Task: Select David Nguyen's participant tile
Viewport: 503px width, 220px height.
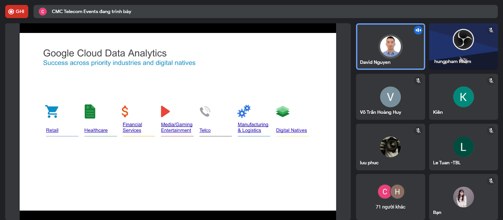Action: coord(390,46)
